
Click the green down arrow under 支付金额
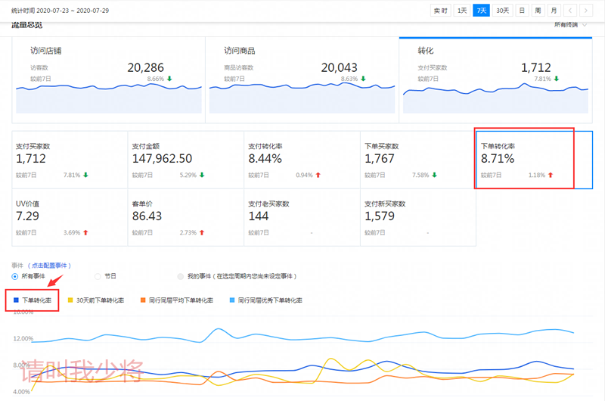[x=200, y=175]
